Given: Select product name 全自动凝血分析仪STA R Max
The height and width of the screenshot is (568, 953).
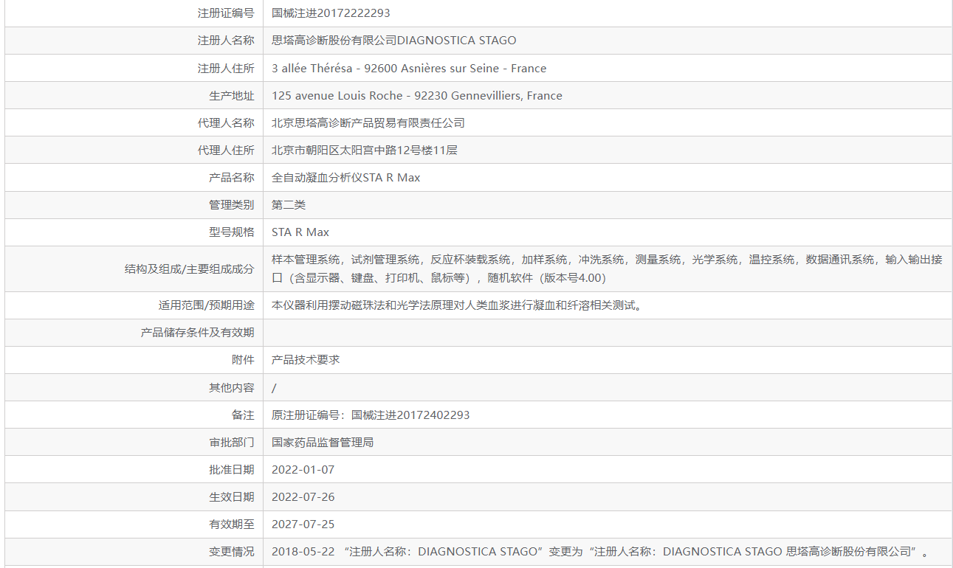Looking at the screenshot, I should [x=346, y=177].
